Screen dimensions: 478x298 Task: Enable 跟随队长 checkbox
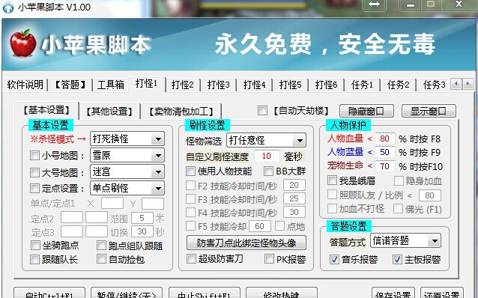pos(34,259)
